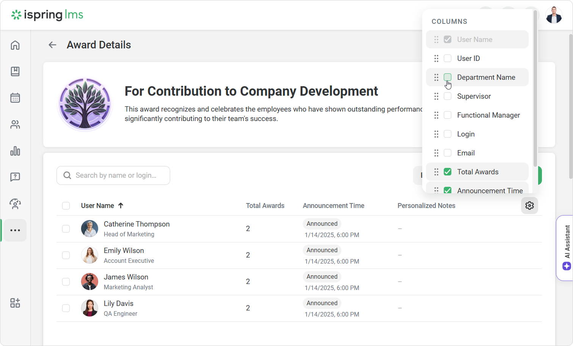This screenshot has width=573, height=346.
Task: Open the profile avatar menu
Action: point(554,15)
